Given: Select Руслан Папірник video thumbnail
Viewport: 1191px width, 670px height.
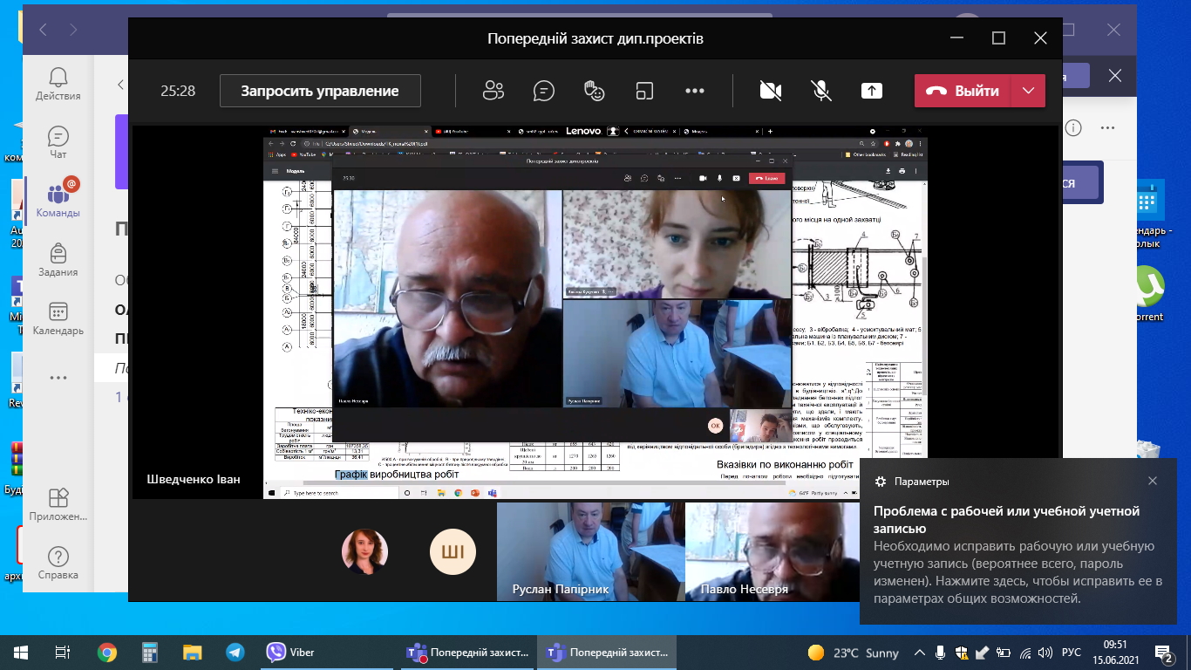Looking at the screenshot, I should click(x=590, y=552).
